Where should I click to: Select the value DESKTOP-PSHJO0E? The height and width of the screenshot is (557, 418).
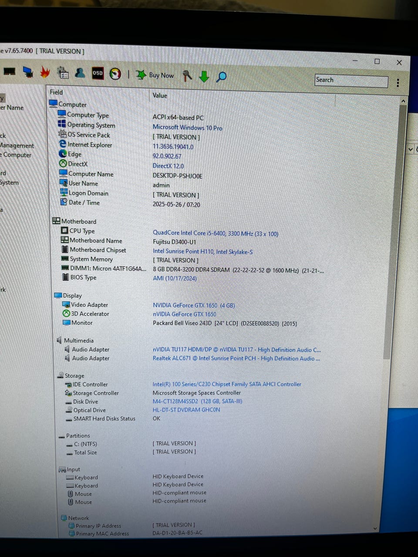pyautogui.click(x=177, y=176)
